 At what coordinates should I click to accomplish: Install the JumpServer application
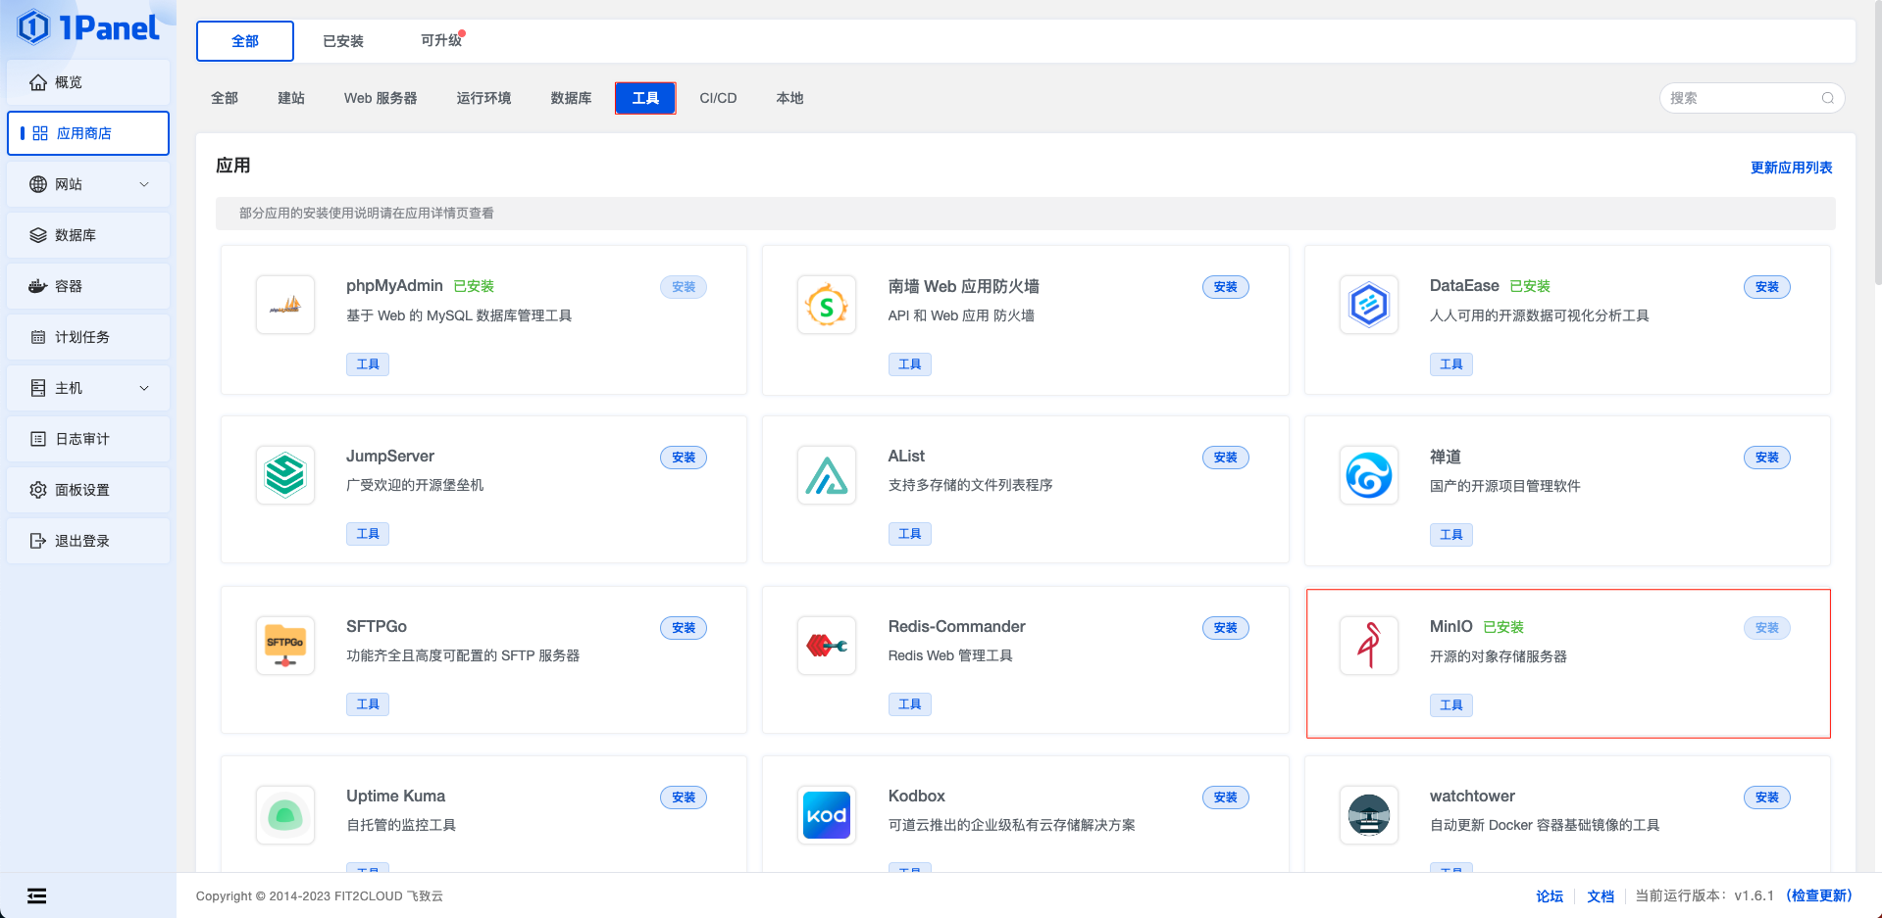point(684,458)
